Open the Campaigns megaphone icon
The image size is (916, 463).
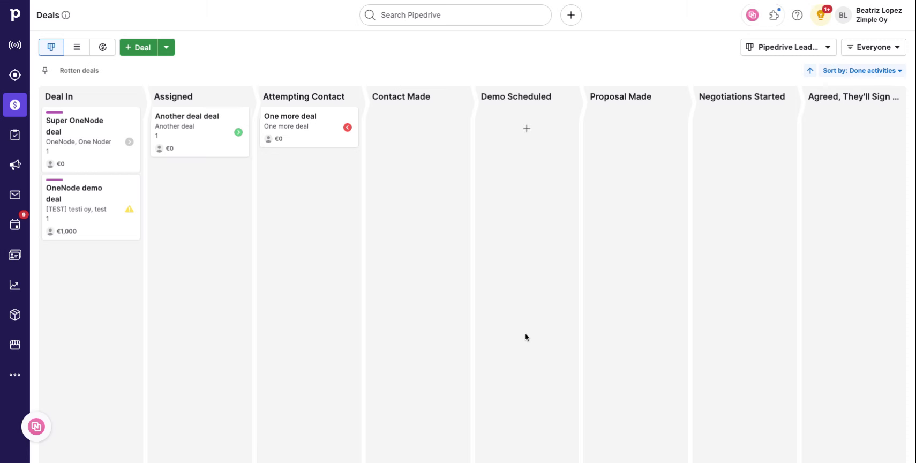(15, 165)
